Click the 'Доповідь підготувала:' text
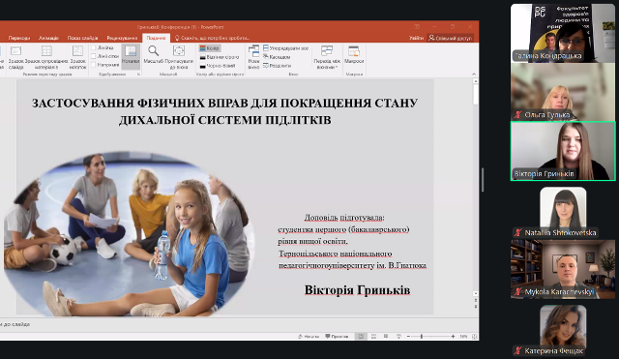 344,218
